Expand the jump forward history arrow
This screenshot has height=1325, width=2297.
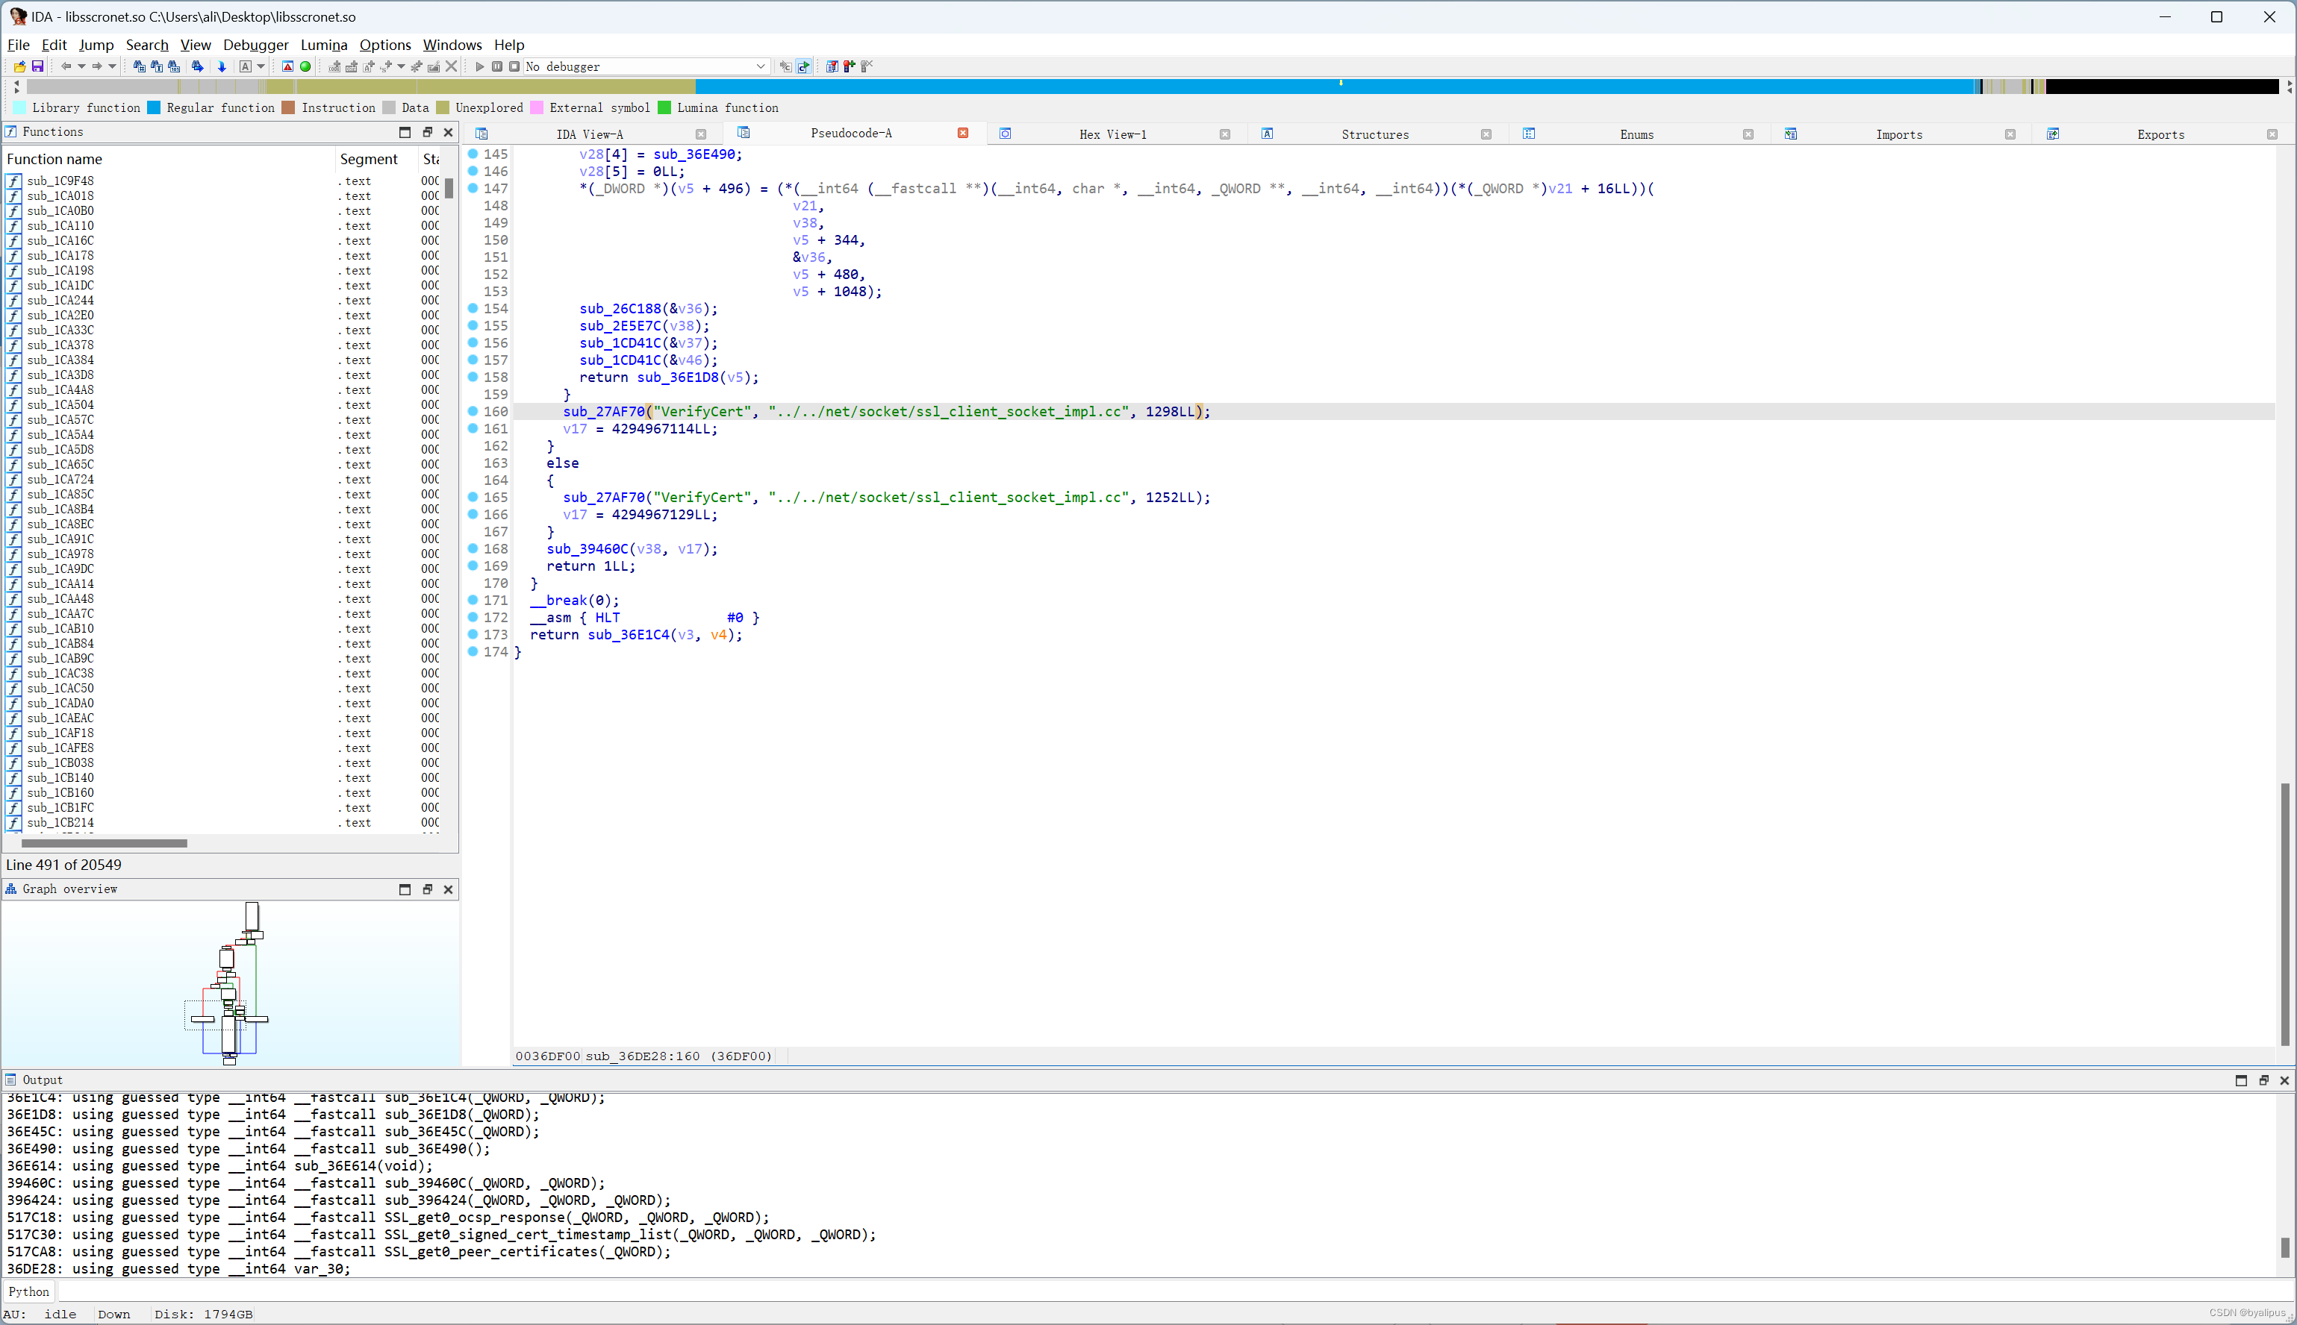(112, 66)
